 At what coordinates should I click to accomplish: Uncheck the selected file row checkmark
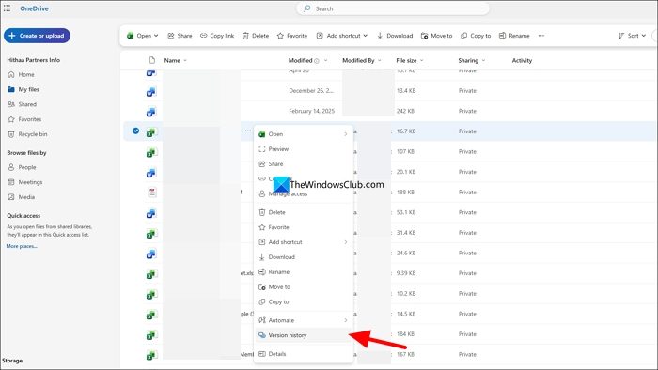coord(135,131)
